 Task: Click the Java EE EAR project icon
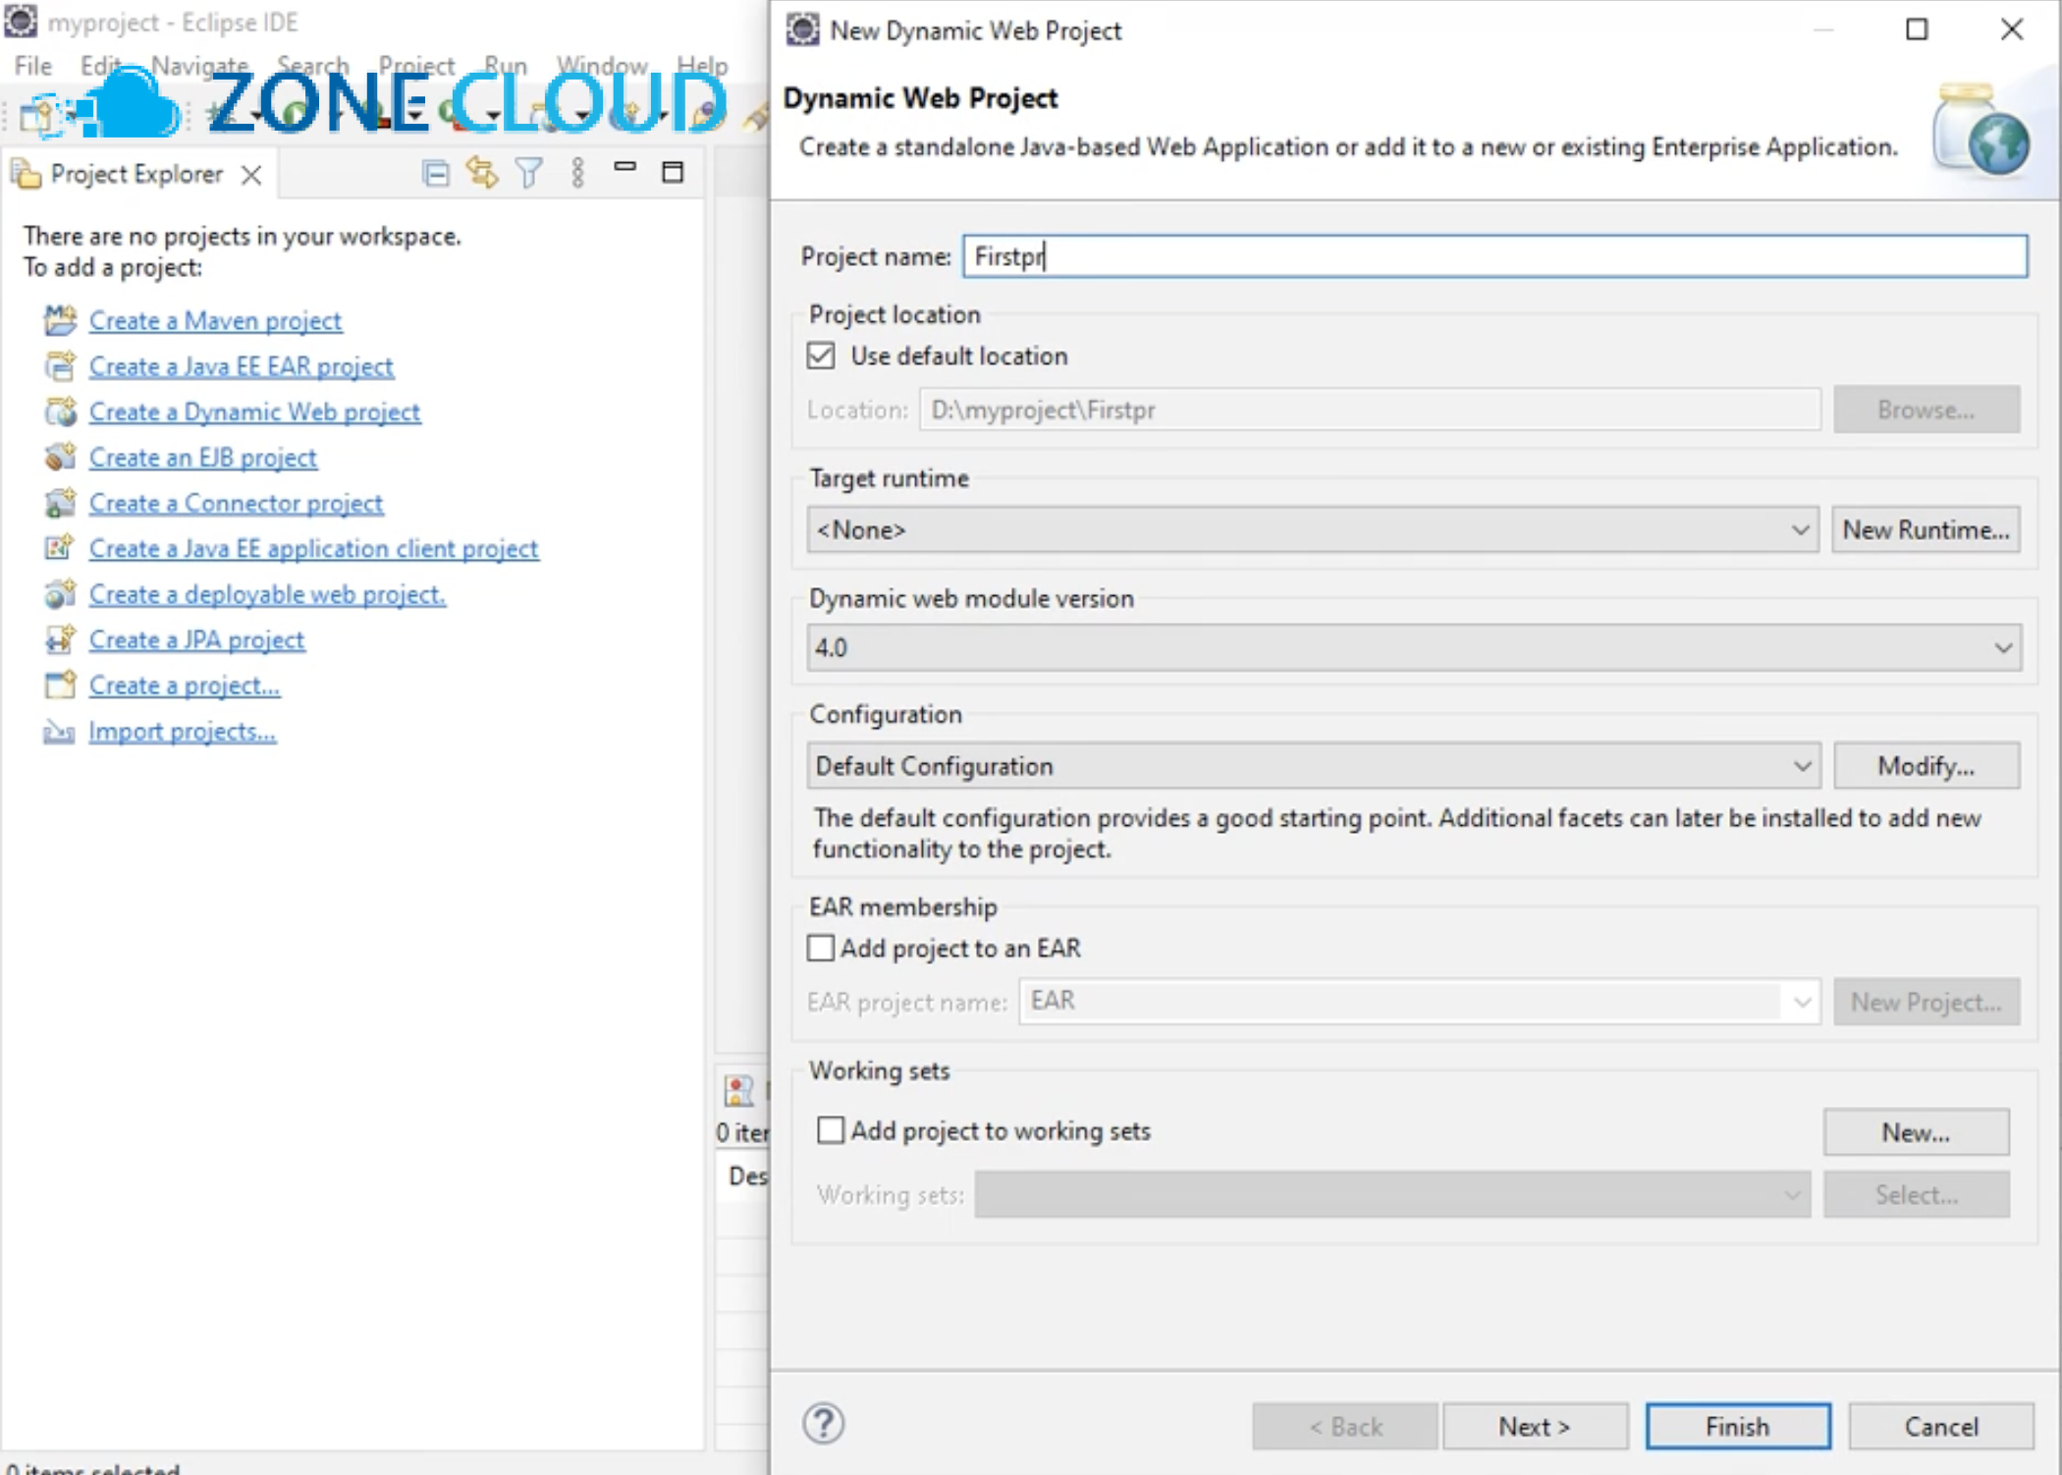60,366
